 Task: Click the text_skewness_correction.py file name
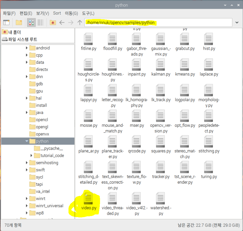(113, 182)
